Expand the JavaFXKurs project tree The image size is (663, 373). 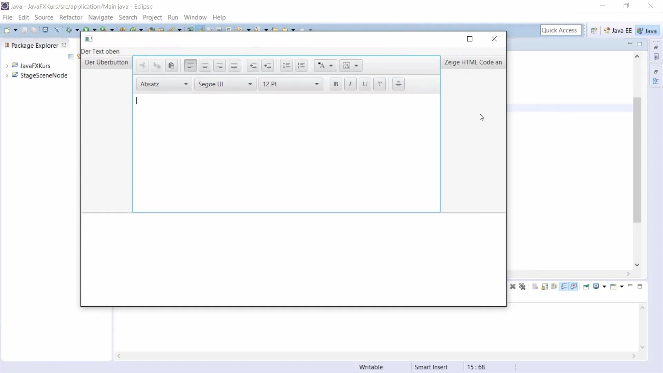[7, 66]
